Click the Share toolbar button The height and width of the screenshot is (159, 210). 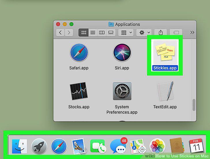point(160,32)
